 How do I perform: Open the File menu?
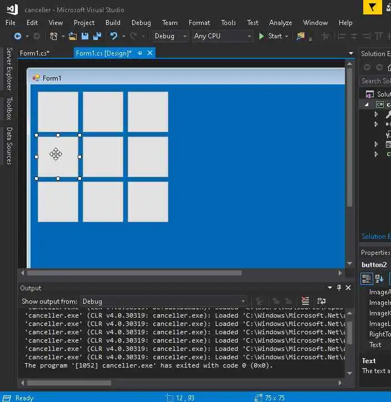coord(10,23)
